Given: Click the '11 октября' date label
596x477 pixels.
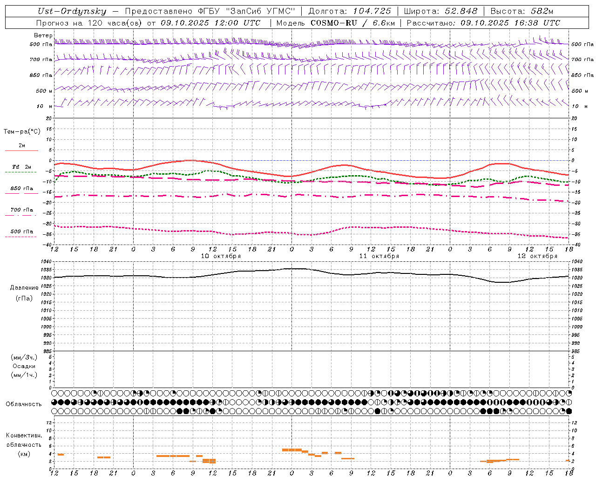Looking at the screenshot, I should (379, 256).
